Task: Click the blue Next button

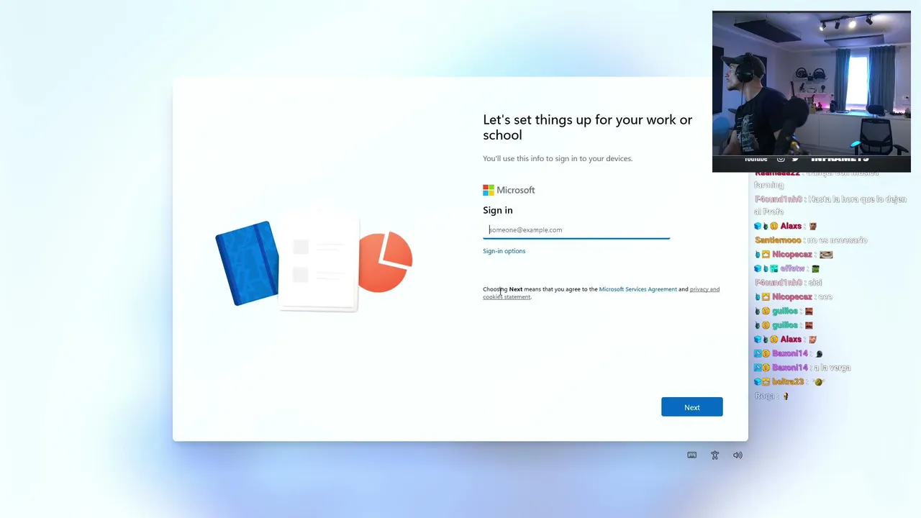Action: (x=691, y=407)
